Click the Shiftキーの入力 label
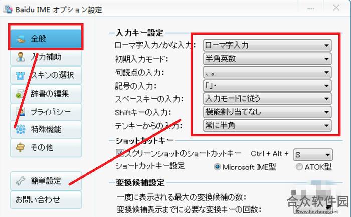This screenshot has height=217, width=351. coord(143,112)
